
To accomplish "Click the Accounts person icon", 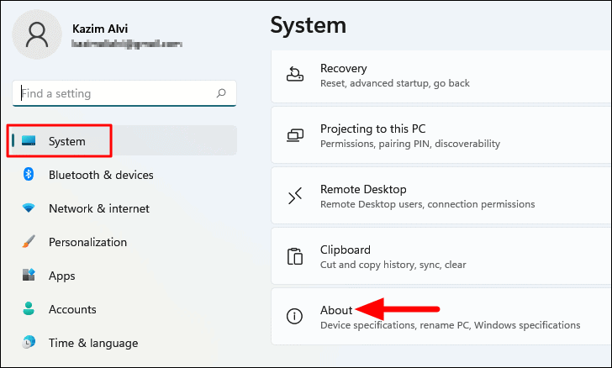I will coord(29,308).
